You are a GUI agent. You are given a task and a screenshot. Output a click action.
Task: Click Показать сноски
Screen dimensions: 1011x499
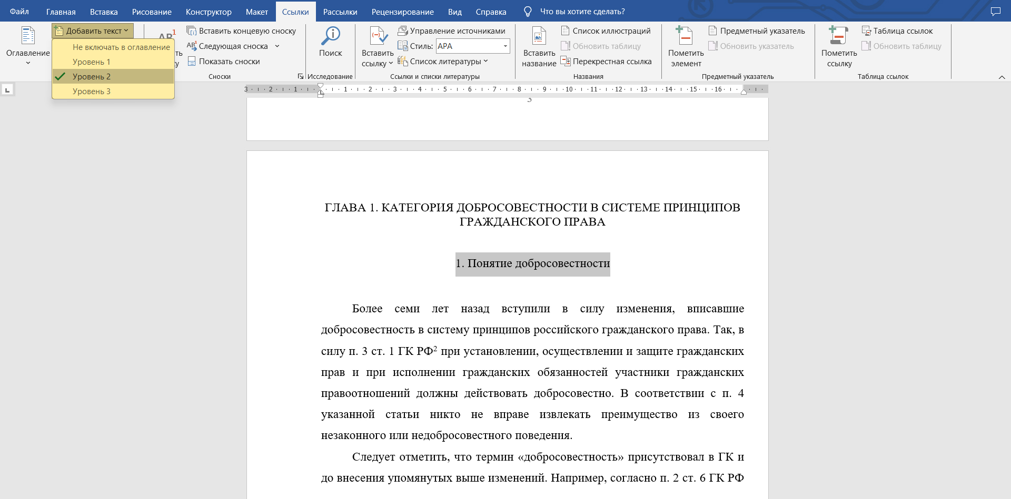[224, 62]
